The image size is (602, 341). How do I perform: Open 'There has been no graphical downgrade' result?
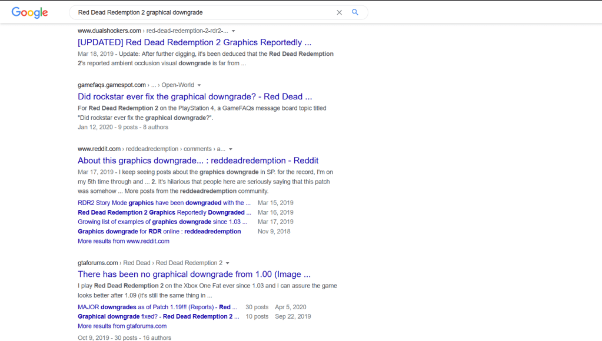pyautogui.click(x=194, y=274)
